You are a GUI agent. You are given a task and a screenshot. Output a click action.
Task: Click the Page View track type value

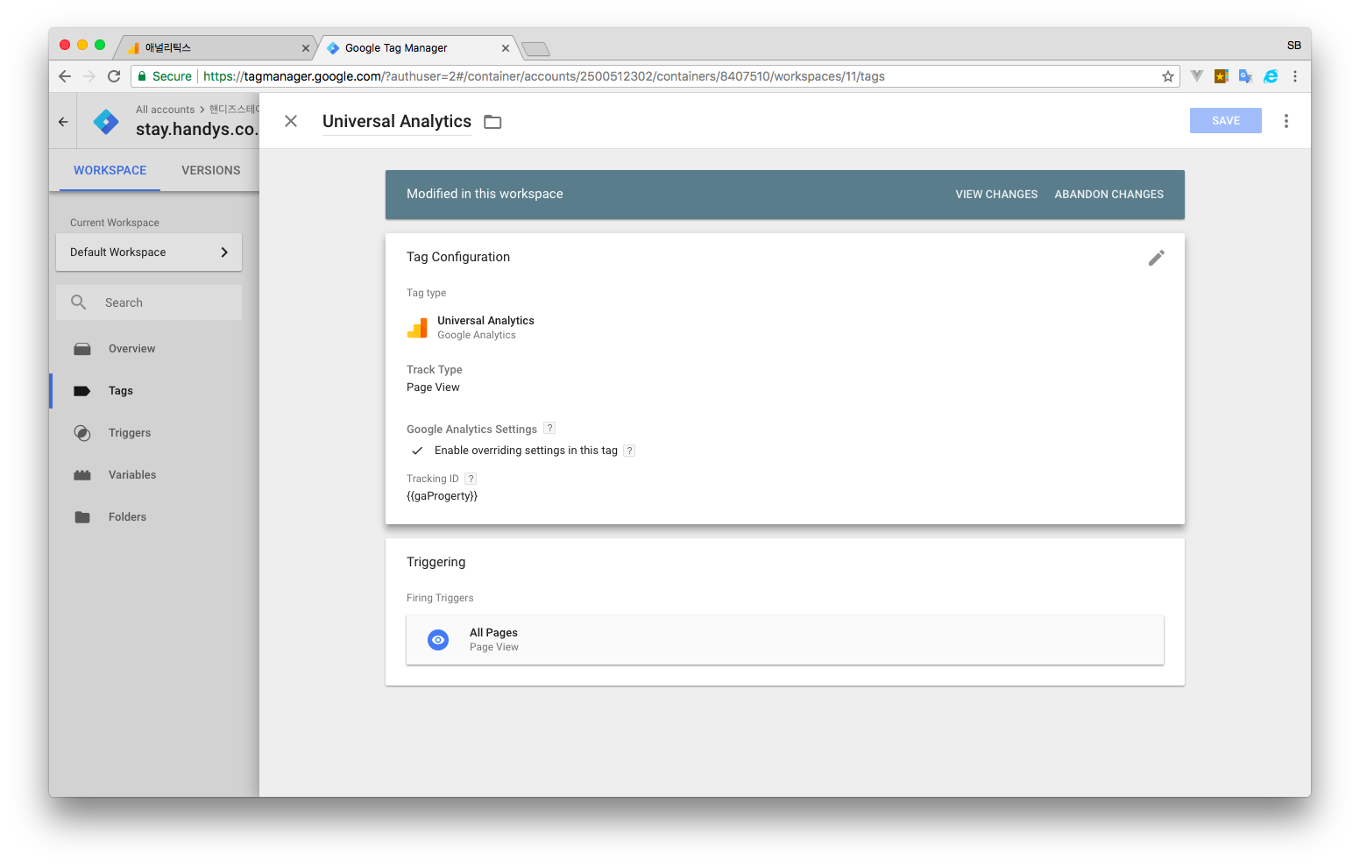point(433,387)
